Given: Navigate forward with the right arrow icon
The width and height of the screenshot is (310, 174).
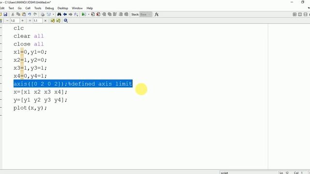Looking at the screenshot, I should click(70, 14).
